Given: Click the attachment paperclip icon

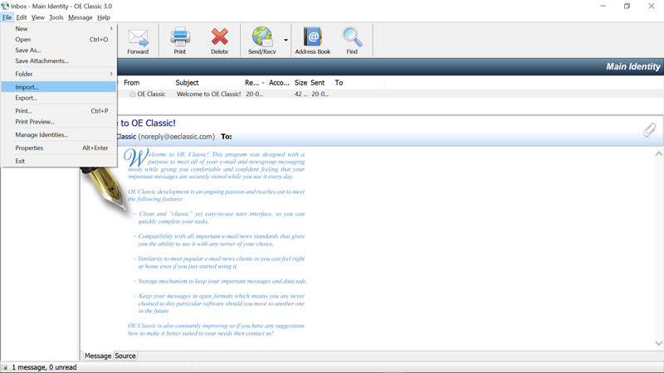Looking at the screenshot, I should [649, 130].
